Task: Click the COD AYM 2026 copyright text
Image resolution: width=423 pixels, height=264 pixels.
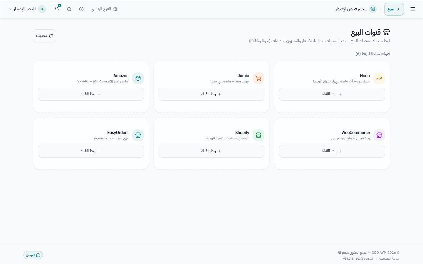Action: 368,253
